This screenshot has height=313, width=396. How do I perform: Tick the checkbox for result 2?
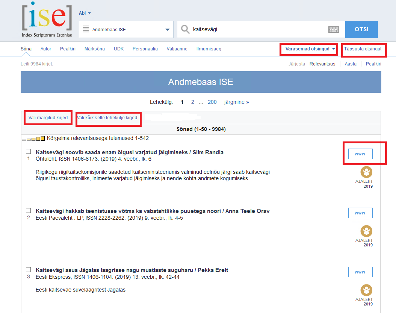pyautogui.click(x=29, y=210)
